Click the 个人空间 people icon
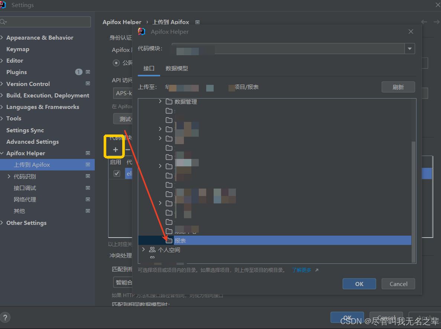 (x=152, y=250)
